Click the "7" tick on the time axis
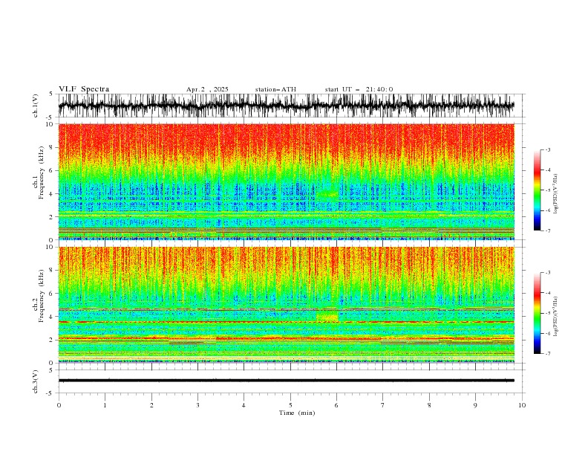 pyautogui.click(x=383, y=405)
